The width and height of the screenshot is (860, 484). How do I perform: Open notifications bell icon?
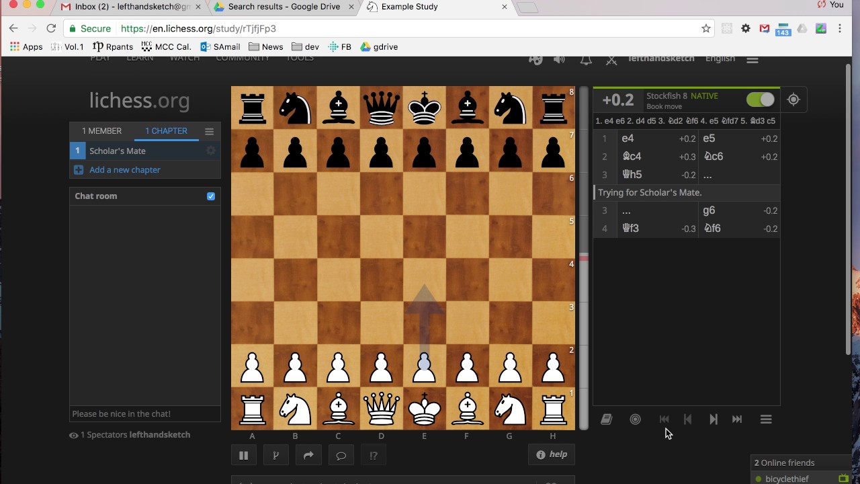coord(586,60)
